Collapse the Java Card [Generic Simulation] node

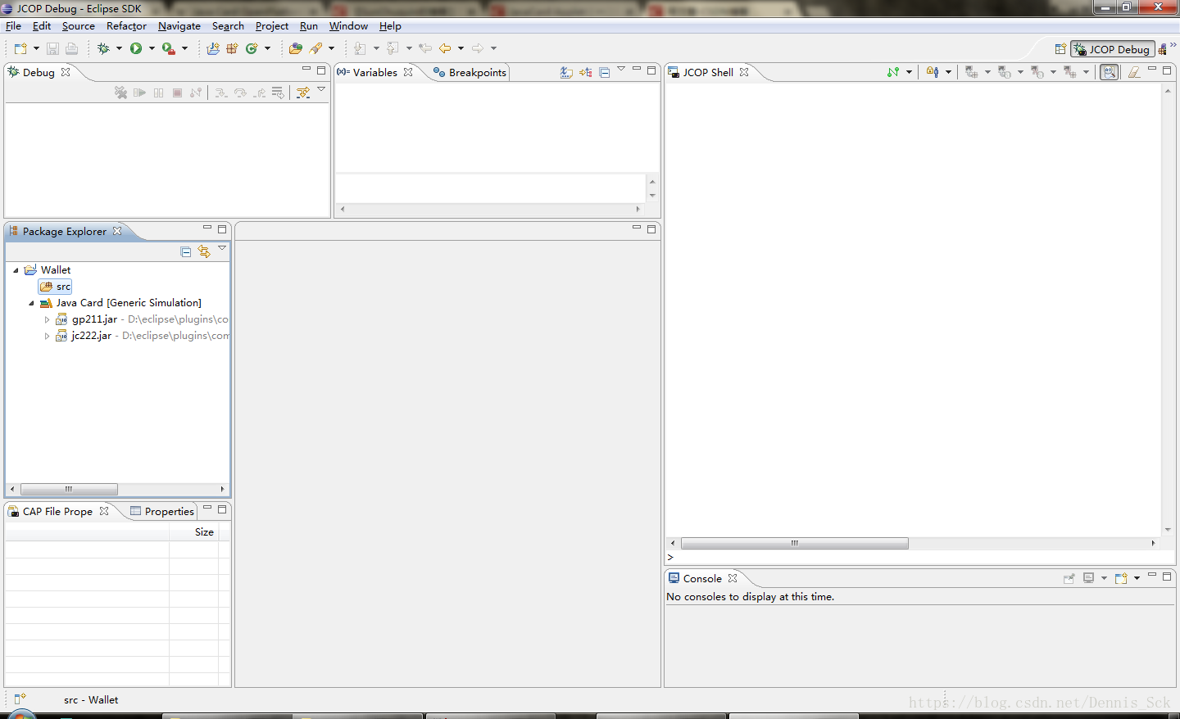(32, 303)
